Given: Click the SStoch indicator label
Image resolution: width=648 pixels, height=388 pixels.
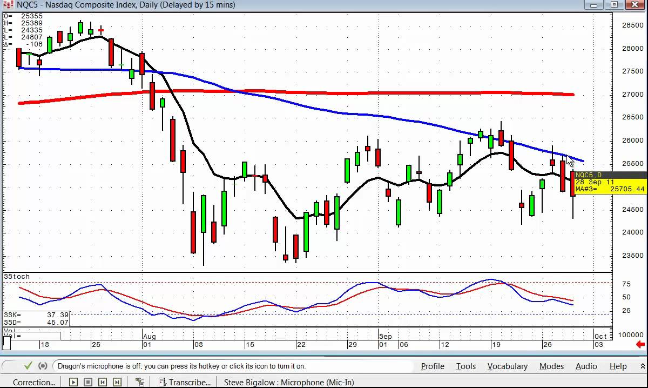Looking at the screenshot, I should tap(17, 277).
